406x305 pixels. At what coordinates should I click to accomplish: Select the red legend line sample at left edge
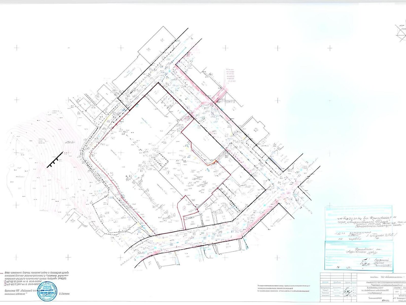2,272
